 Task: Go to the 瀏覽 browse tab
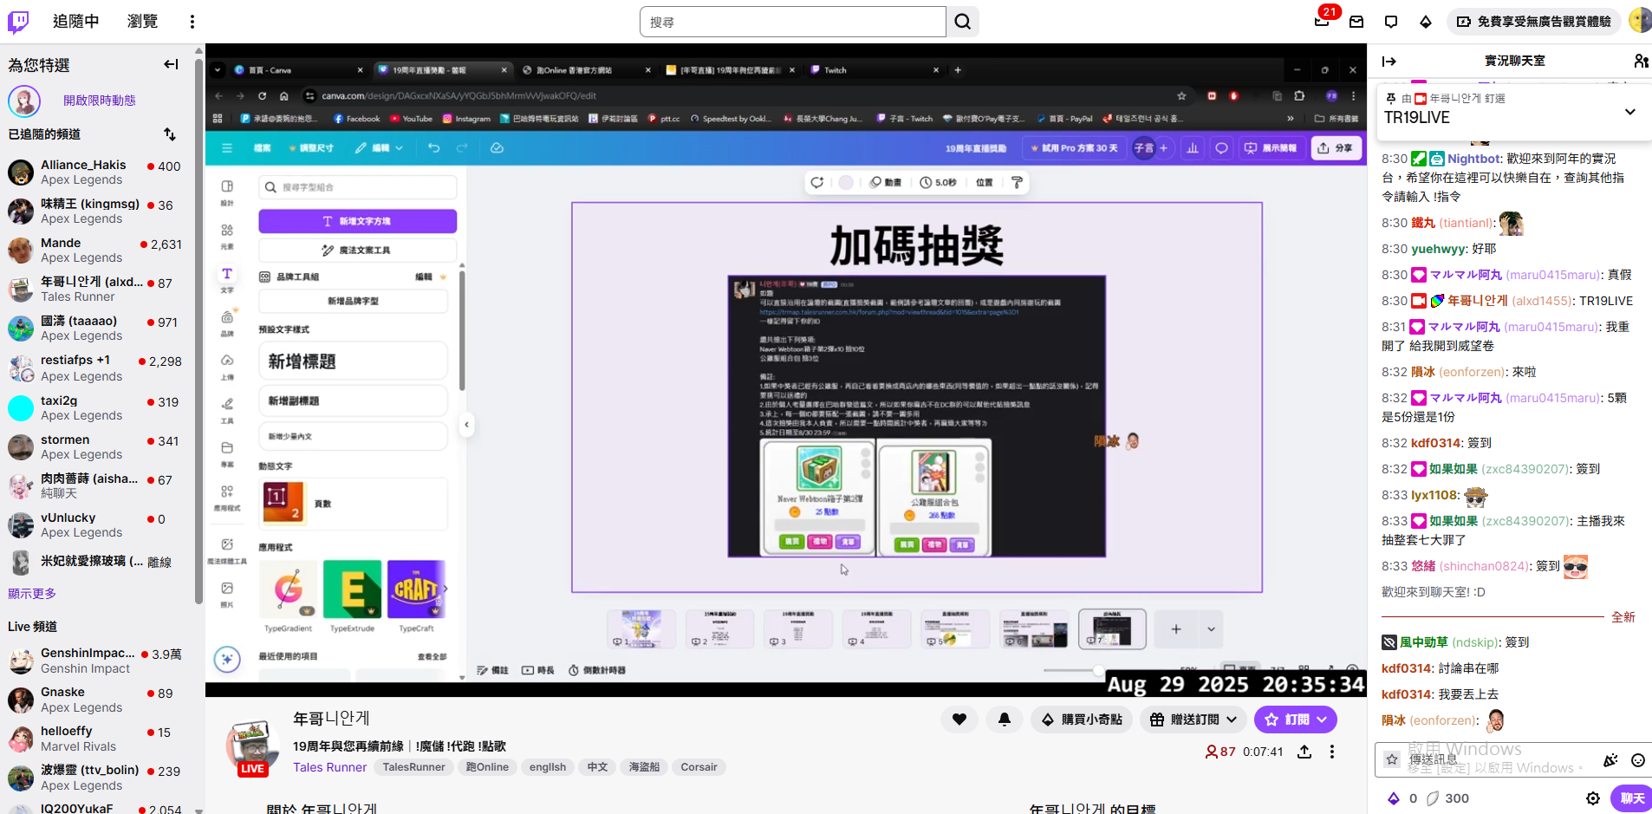coord(142,22)
